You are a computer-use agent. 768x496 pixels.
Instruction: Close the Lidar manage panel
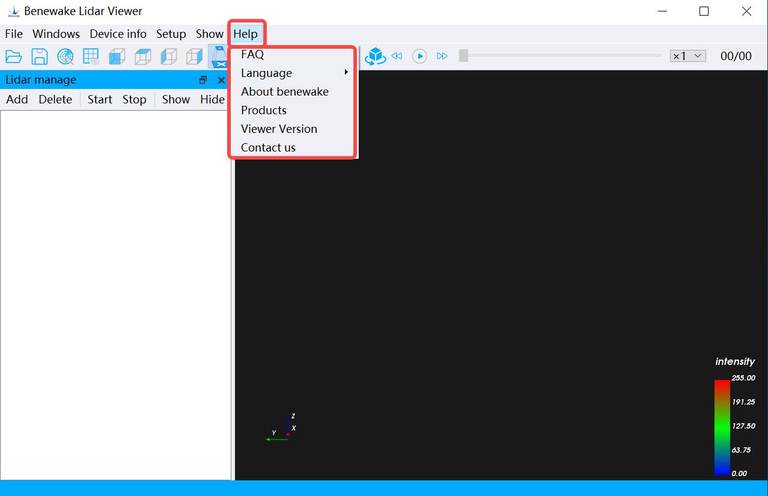click(x=221, y=80)
